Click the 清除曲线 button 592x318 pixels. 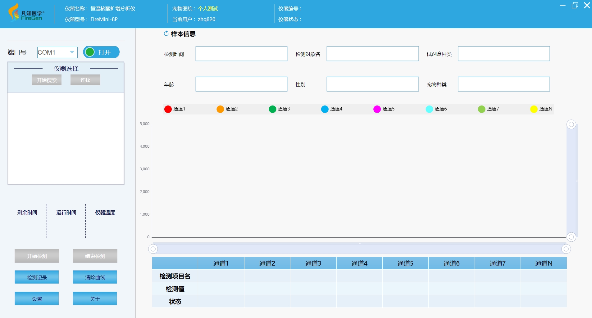coord(95,277)
